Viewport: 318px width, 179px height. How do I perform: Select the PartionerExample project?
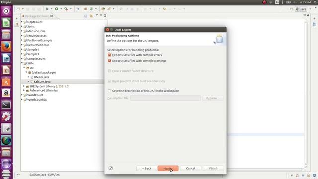[40, 40]
